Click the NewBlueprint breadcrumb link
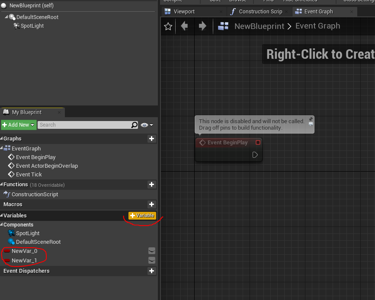The height and width of the screenshot is (300, 375). pyautogui.click(x=259, y=26)
